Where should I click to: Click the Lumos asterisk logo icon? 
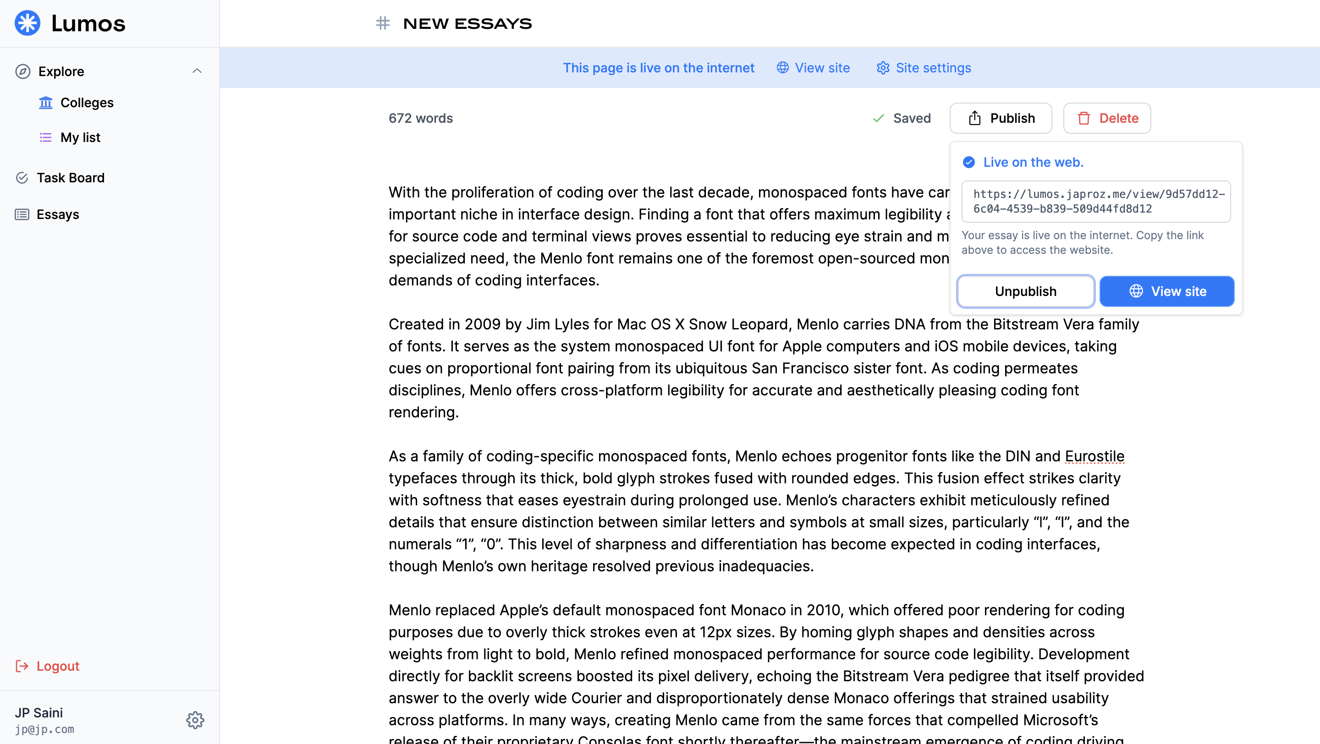coord(27,23)
